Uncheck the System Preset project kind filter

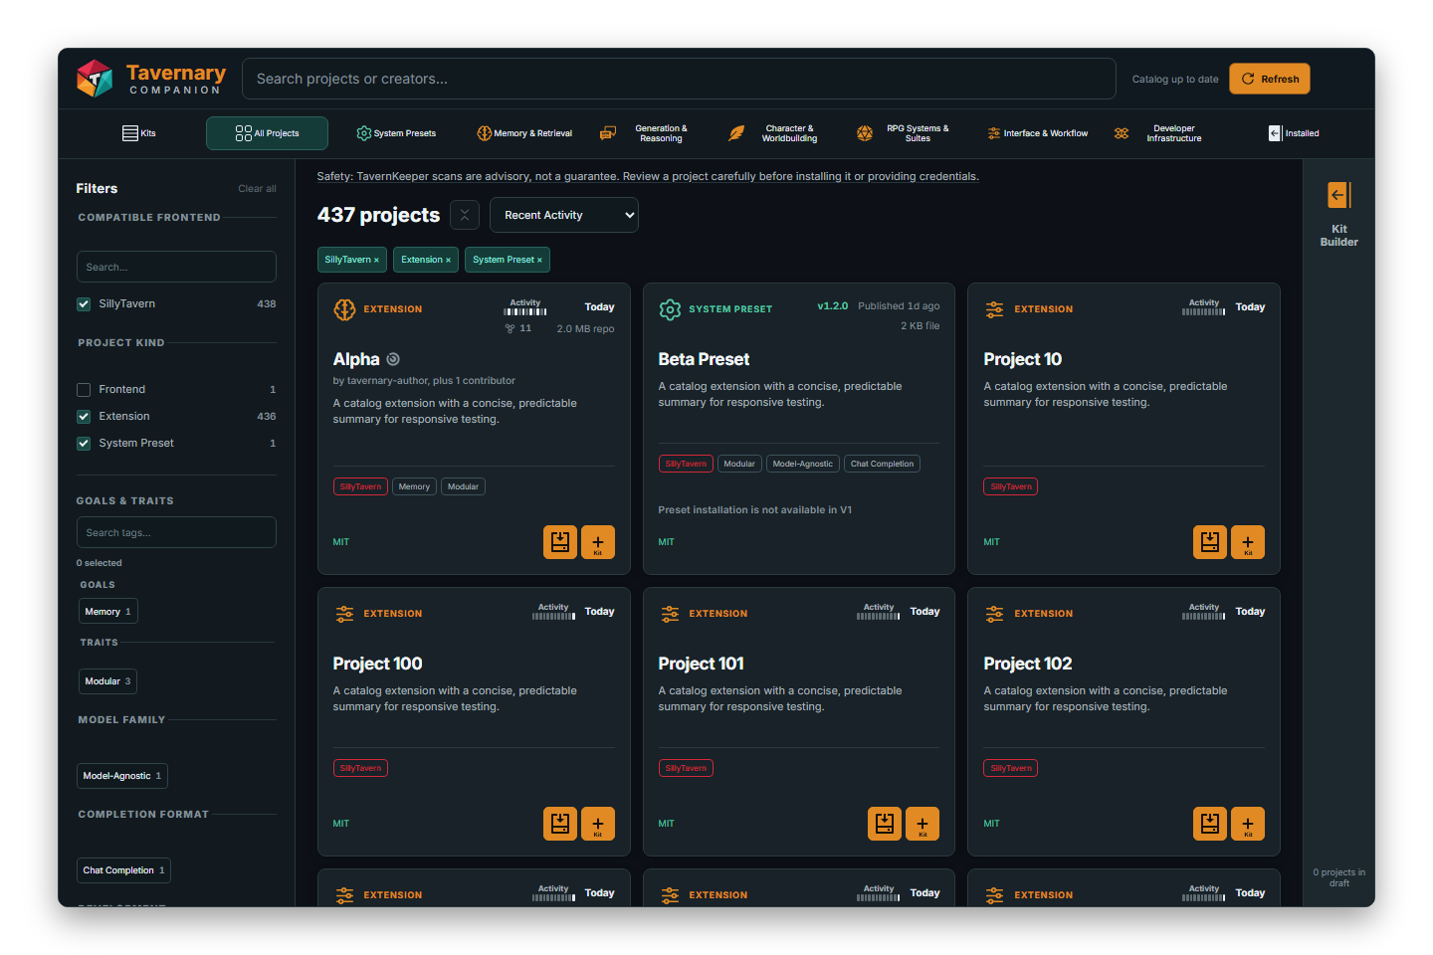[x=84, y=444]
